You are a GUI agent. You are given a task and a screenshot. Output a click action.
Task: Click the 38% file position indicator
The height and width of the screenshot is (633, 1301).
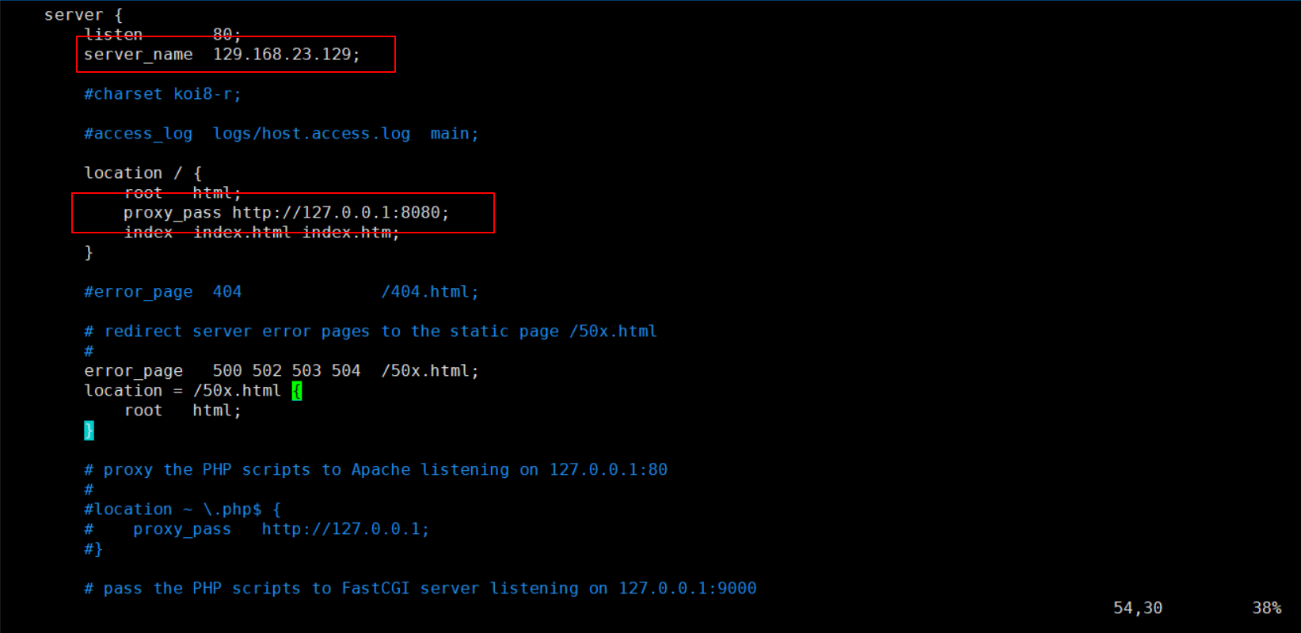point(1267,608)
